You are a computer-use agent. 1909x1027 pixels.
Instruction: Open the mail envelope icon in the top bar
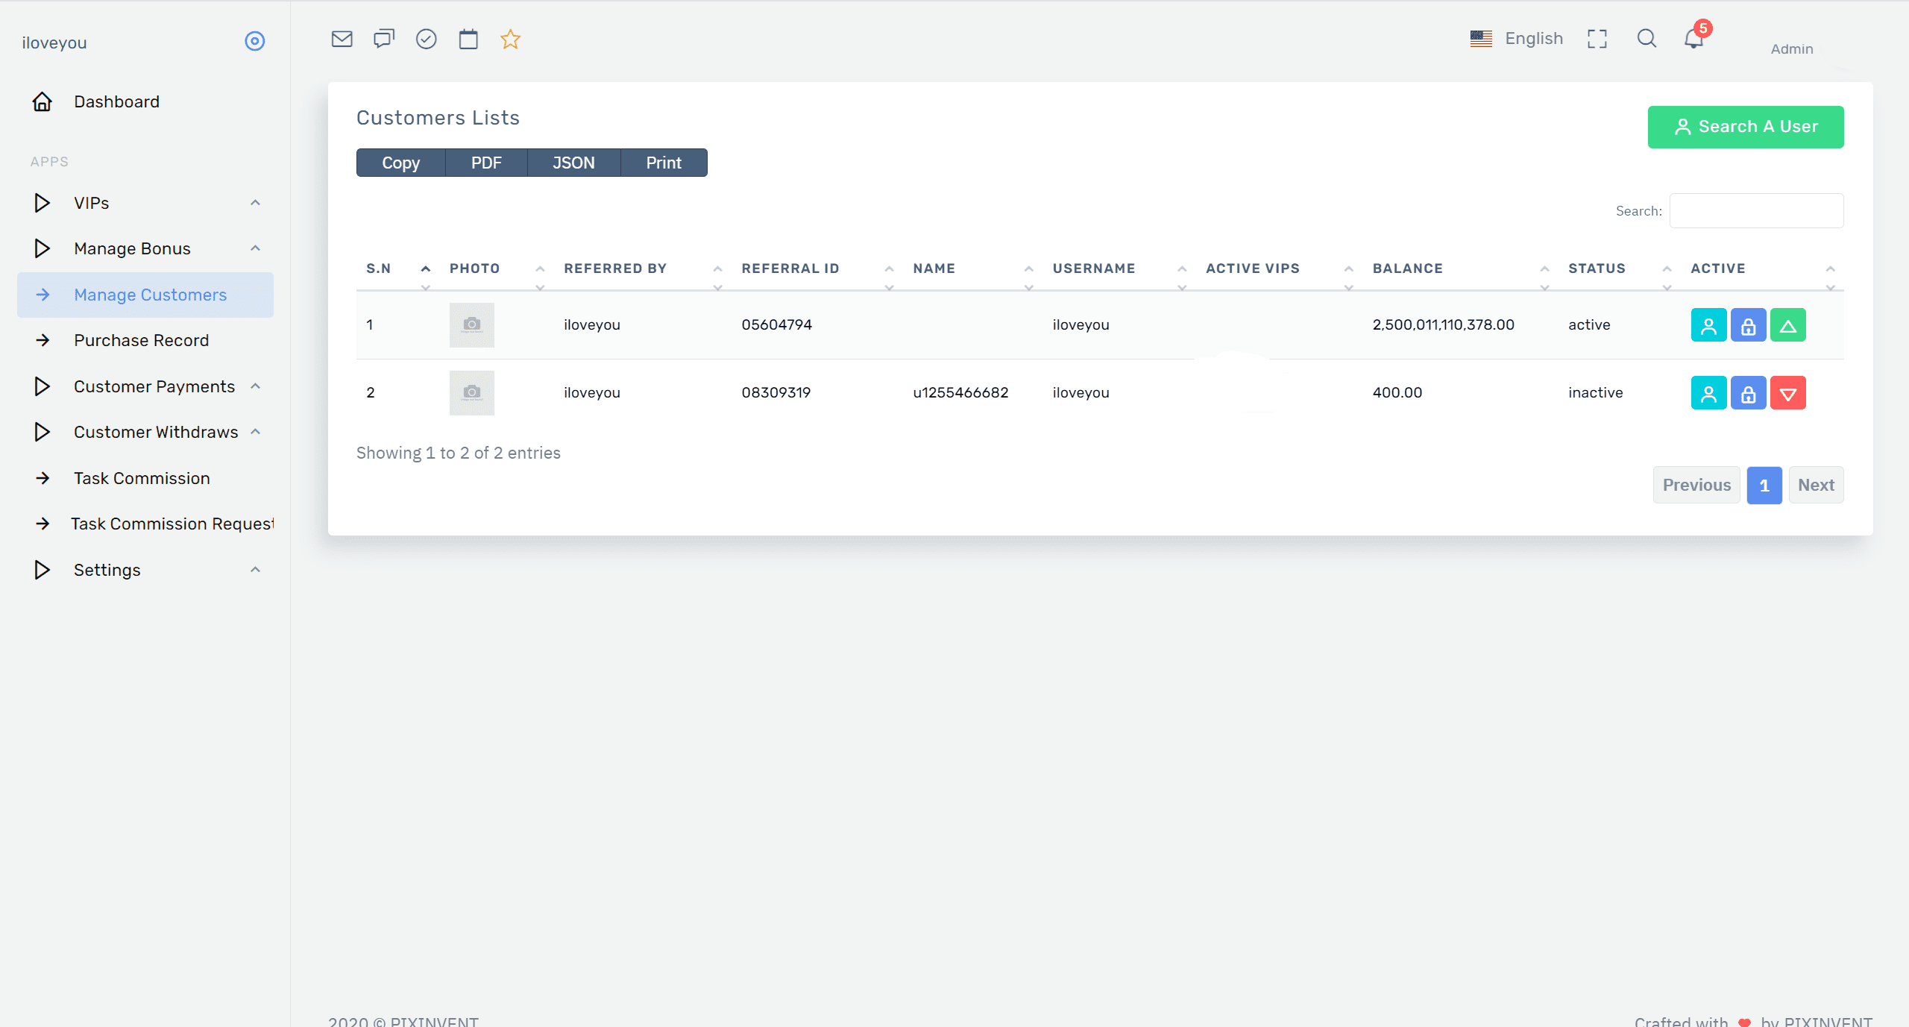point(342,39)
